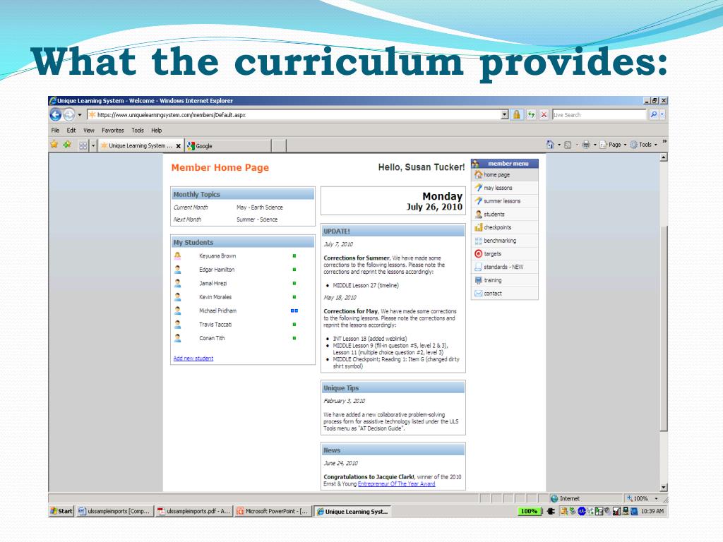Open the Page toolbar dropdown

pyautogui.click(x=613, y=145)
